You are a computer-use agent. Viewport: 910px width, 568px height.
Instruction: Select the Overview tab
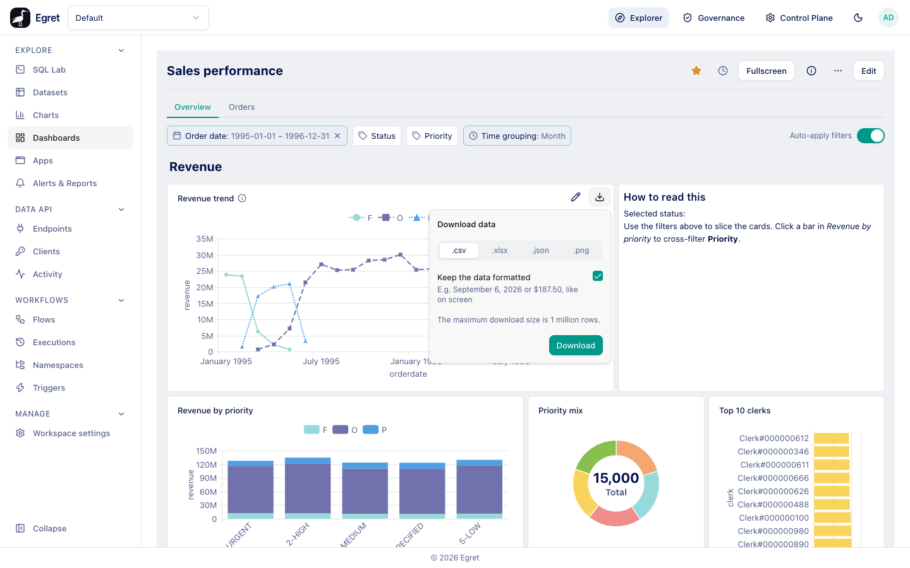(x=193, y=107)
